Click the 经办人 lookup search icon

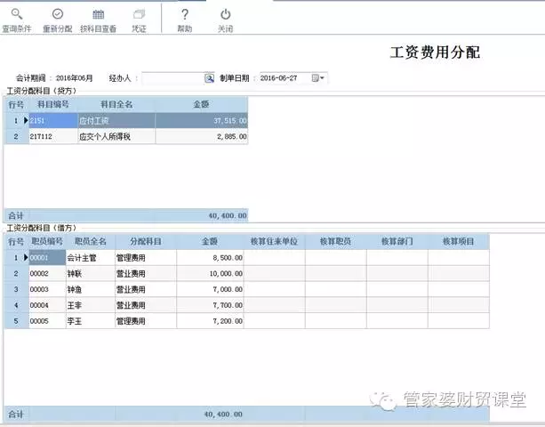pyautogui.click(x=209, y=78)
